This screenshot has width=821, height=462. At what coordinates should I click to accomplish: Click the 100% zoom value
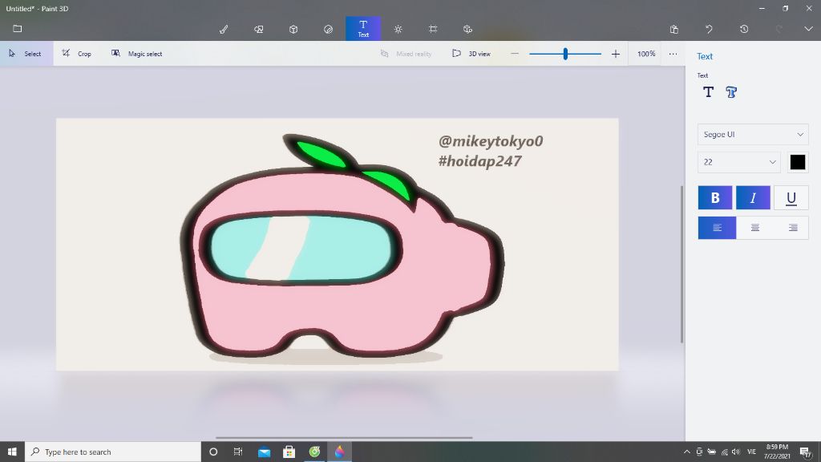click(646, 54)
